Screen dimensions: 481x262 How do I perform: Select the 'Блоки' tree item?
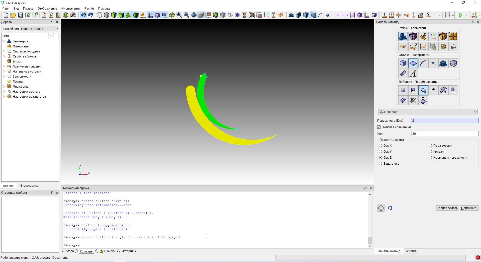coord(17,61)
